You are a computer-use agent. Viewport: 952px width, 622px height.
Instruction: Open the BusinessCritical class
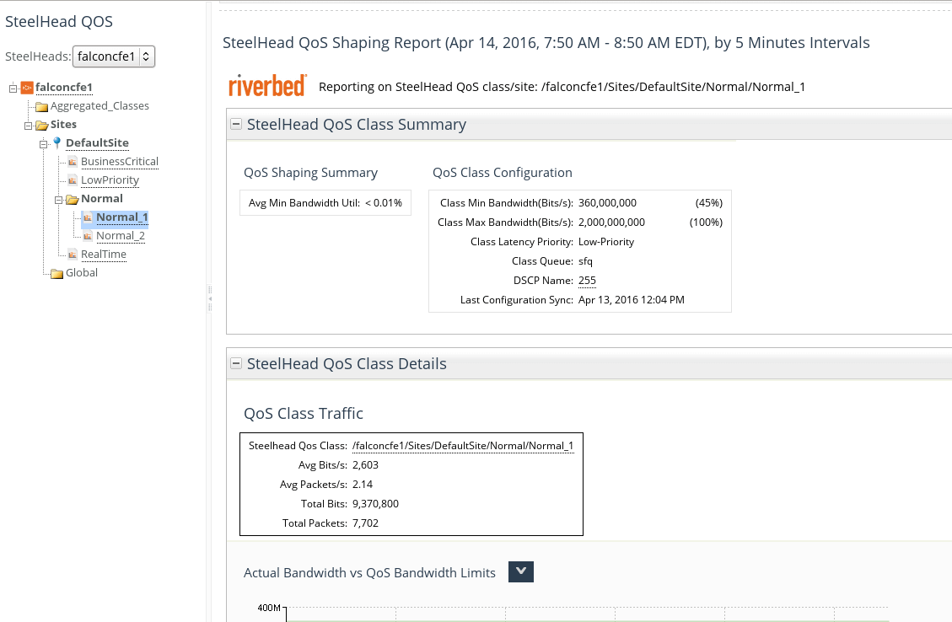point(120,162)
